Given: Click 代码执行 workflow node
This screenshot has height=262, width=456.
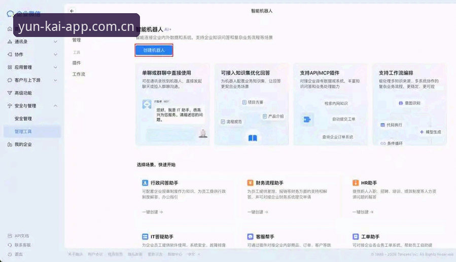Looking at the screenshot, I should tap(391, 125).
